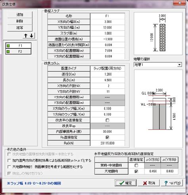
Task: Click the 名称 row header
Action: click(69, 16)
